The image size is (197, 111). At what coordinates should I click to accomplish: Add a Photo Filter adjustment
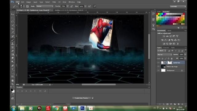(x=172, y=40)
